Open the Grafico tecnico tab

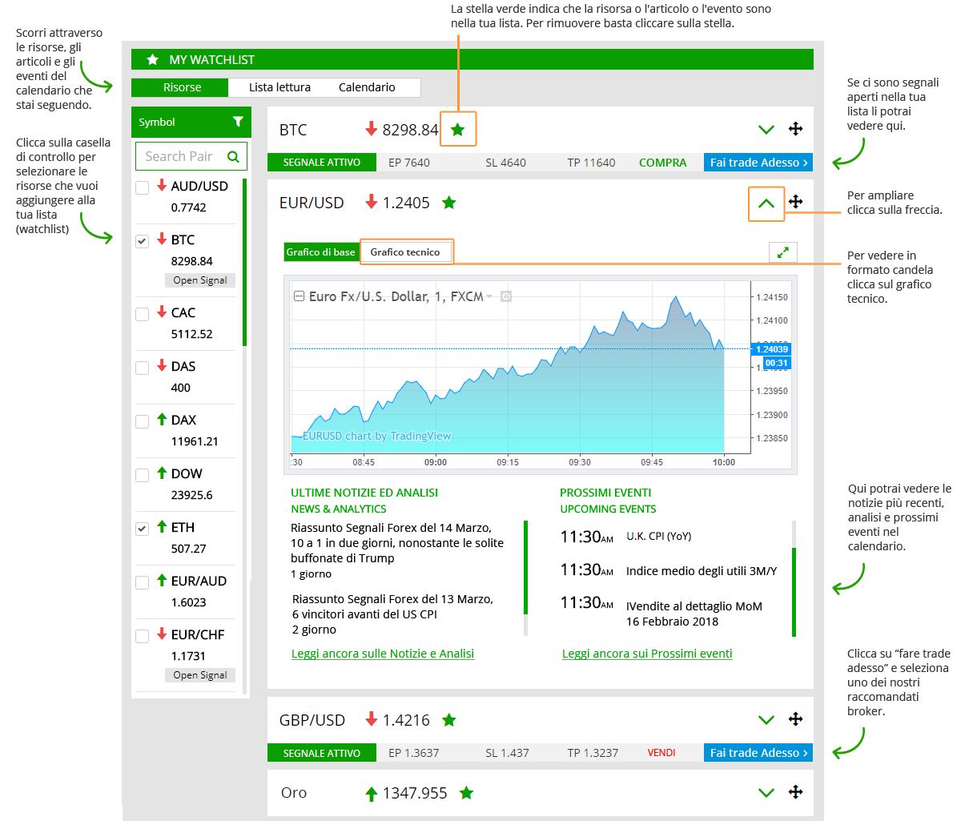[x=405, y=252]
